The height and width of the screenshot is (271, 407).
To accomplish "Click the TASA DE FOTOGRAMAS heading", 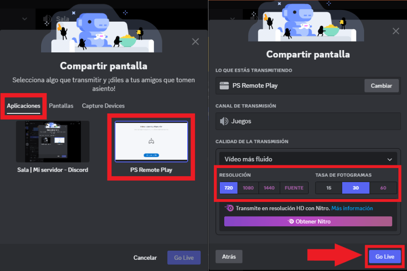I will point(343,175).
